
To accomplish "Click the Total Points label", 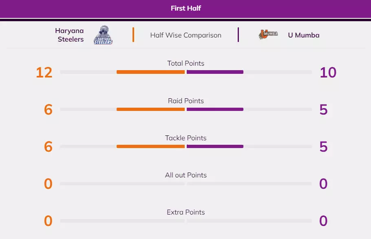I will tap(185, 63).
